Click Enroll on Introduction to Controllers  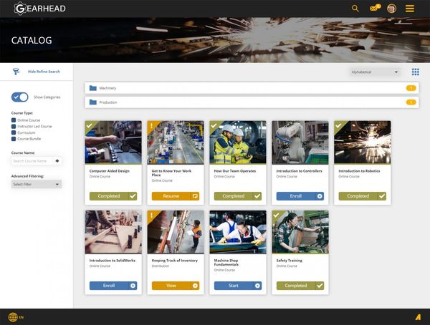pyautogui.click(x=300, y=196)
